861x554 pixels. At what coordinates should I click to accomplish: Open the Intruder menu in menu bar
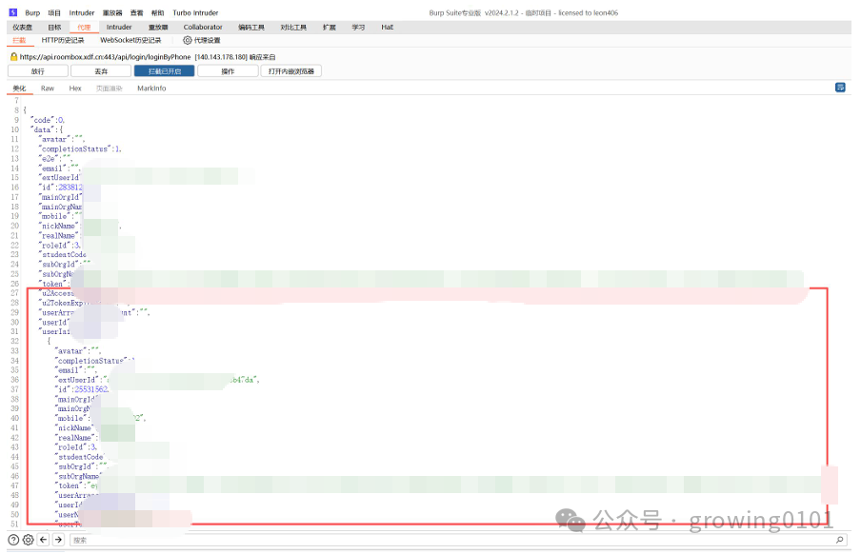tap(82, 12)
